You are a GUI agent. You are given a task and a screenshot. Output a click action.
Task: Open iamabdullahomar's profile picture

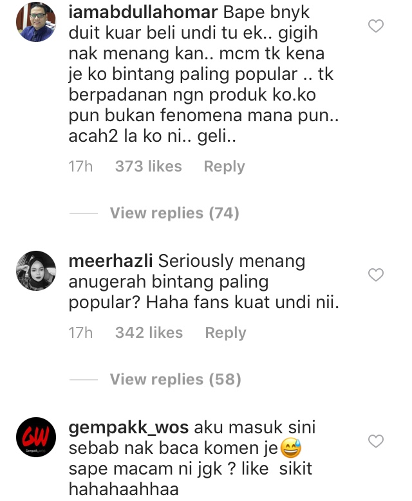coord(36,22)
